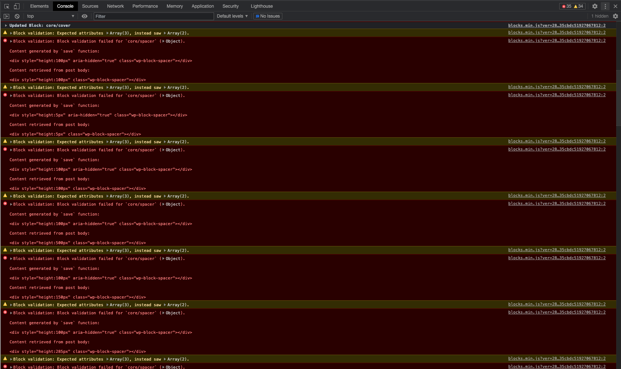
Task: Click the 'Updated Block: core/cover' message text
Action: tap(40, 25)
